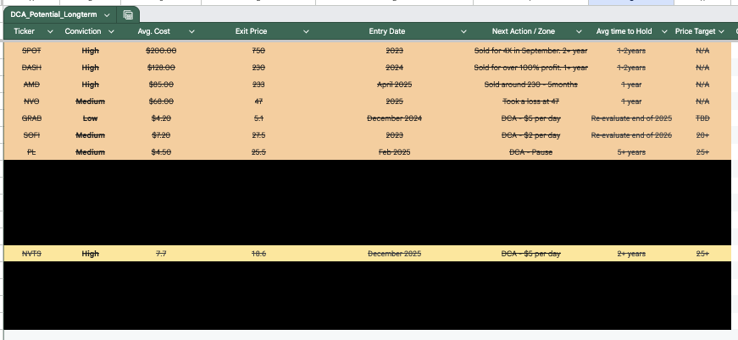738x340 pixels.
Task: Select the Price Target header
Action: point(695,31)
